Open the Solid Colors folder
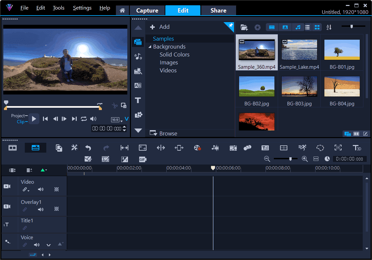Viewport: 372px width, 260px height. click(x=174, y=55)
